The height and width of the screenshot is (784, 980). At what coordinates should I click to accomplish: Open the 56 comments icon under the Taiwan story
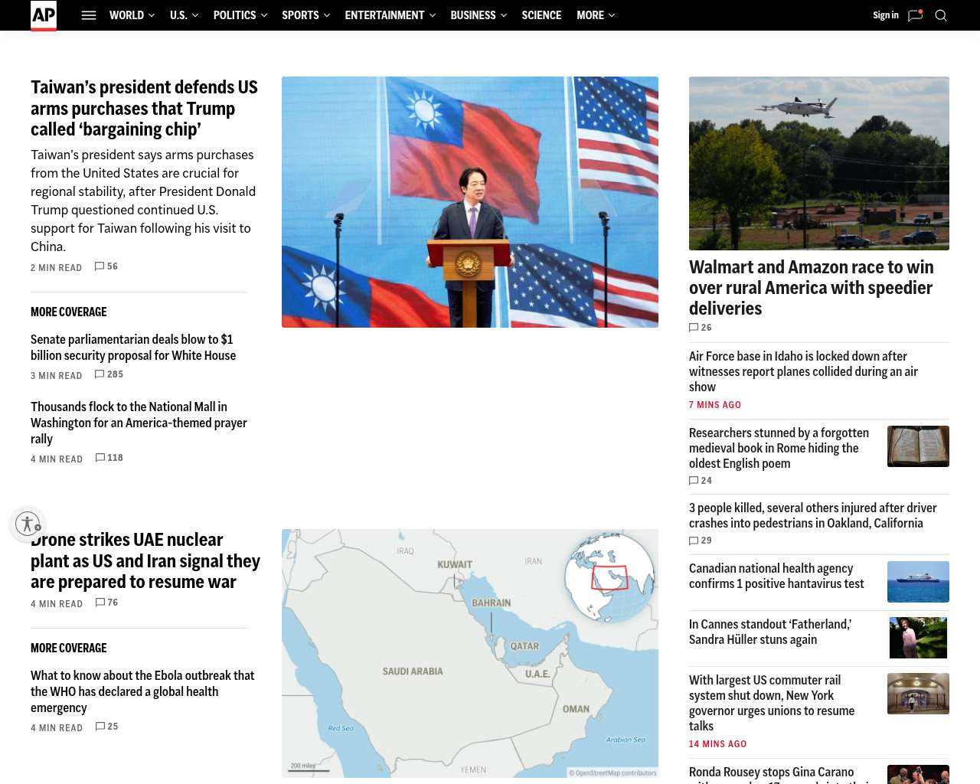point(100,266)
